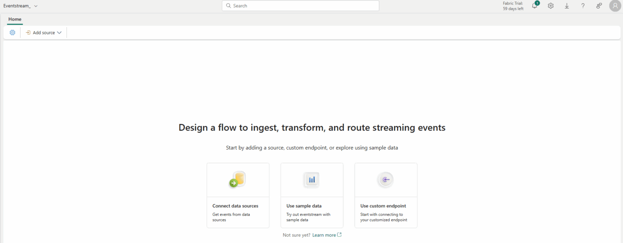The height and width of the screenshot is (243, 623).
Task: Click the external link icon beside Learn more
Action: pyautogui.click(x=339, y=235)
